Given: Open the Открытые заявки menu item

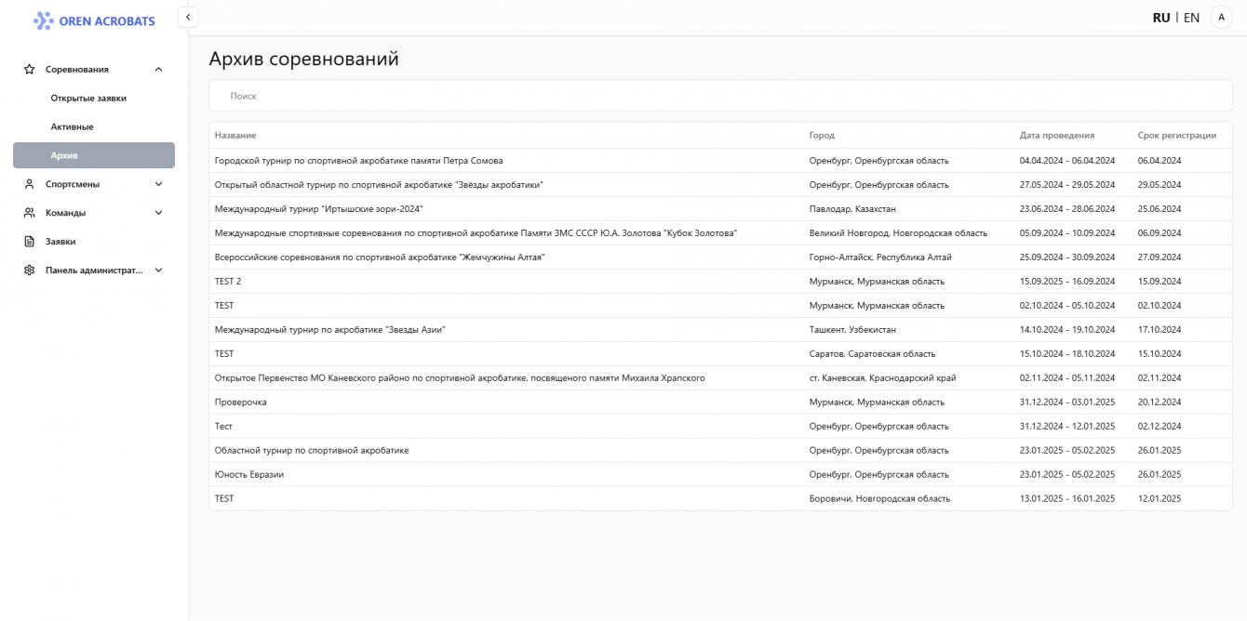Looking at the screenshot, I should click(88, 98).
